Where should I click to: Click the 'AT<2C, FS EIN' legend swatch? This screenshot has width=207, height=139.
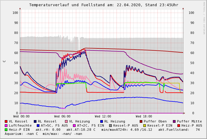pyautogui.click(x=75, y=125)
